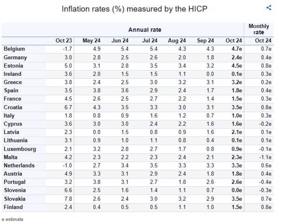Click the Germany row label
This screenshot has width=283, height=223.
point(15,58)
